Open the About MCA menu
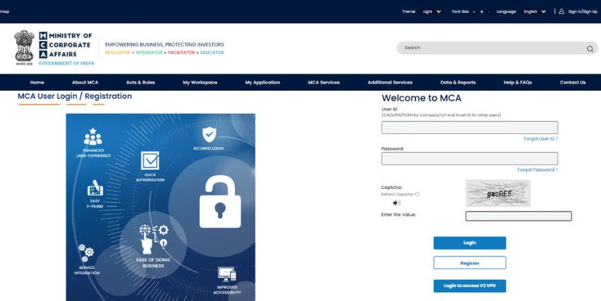The image size is (601, 301). click(85, 82)
